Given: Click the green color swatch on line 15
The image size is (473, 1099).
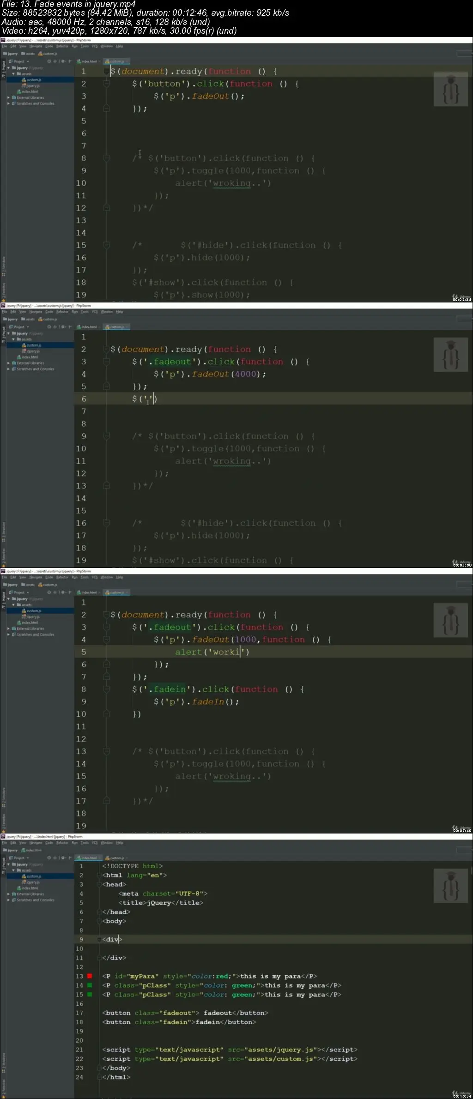Looking at the screenshot, I should [90, 995].
